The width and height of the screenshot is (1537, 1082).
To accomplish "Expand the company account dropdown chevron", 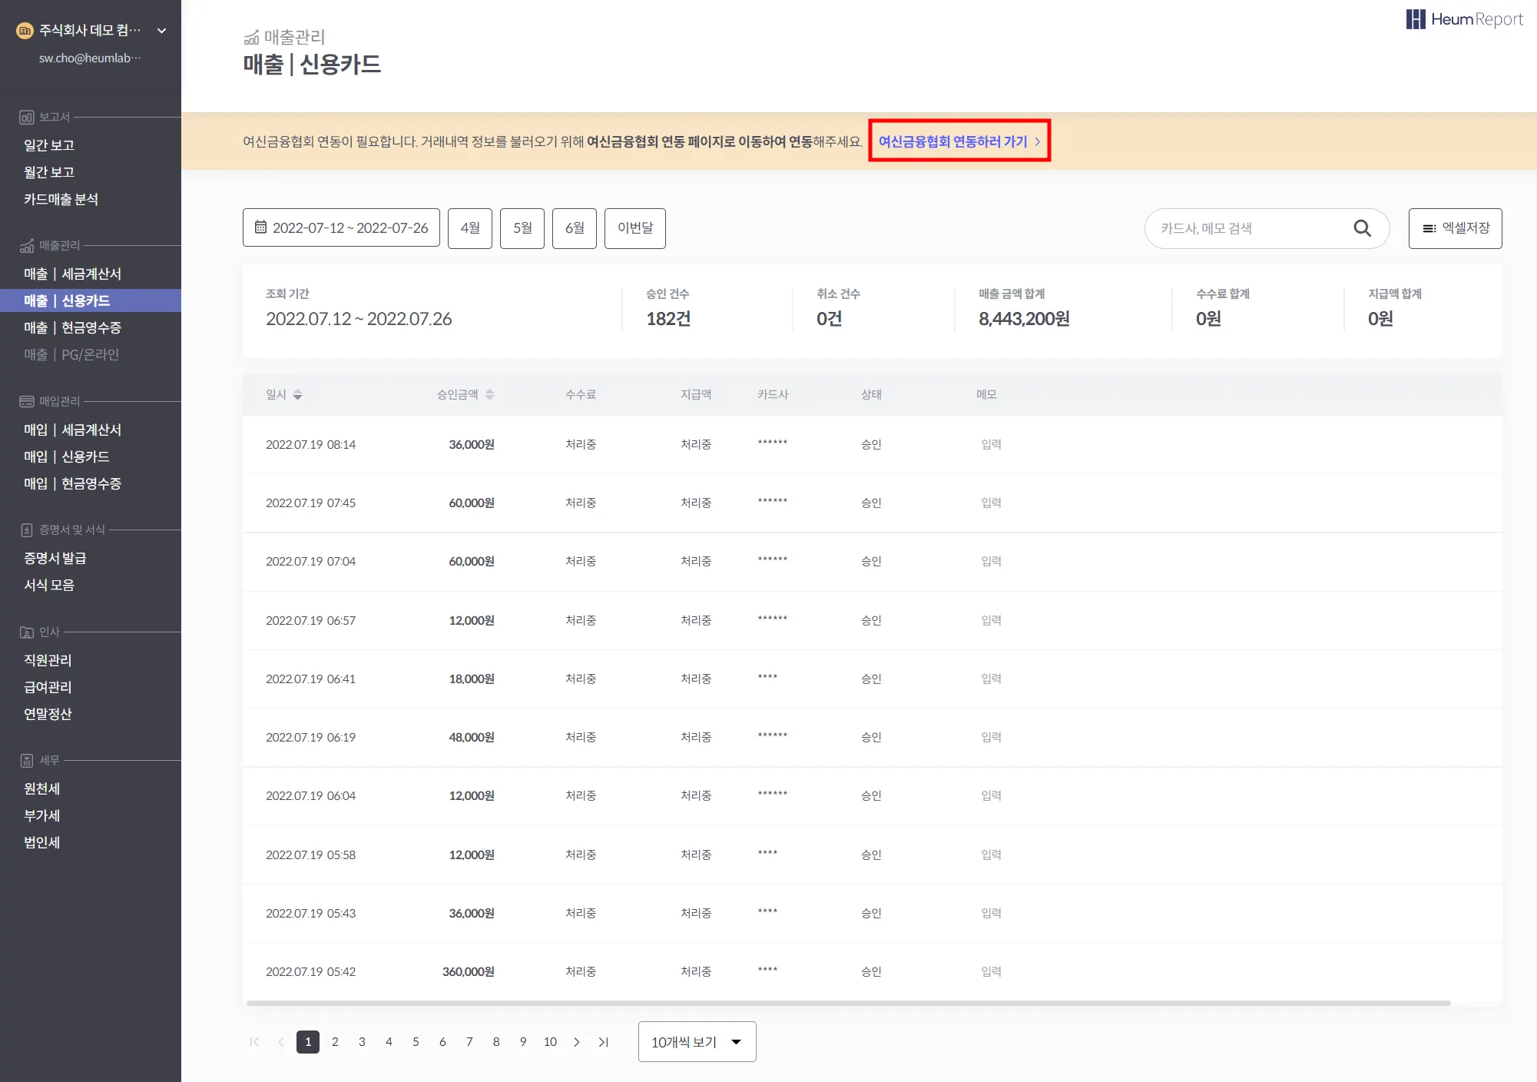I will [x=161, y=31].
